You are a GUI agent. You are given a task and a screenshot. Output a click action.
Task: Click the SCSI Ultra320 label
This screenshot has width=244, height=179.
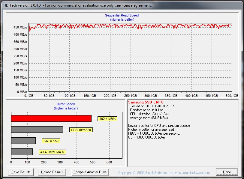coord(81,130)
